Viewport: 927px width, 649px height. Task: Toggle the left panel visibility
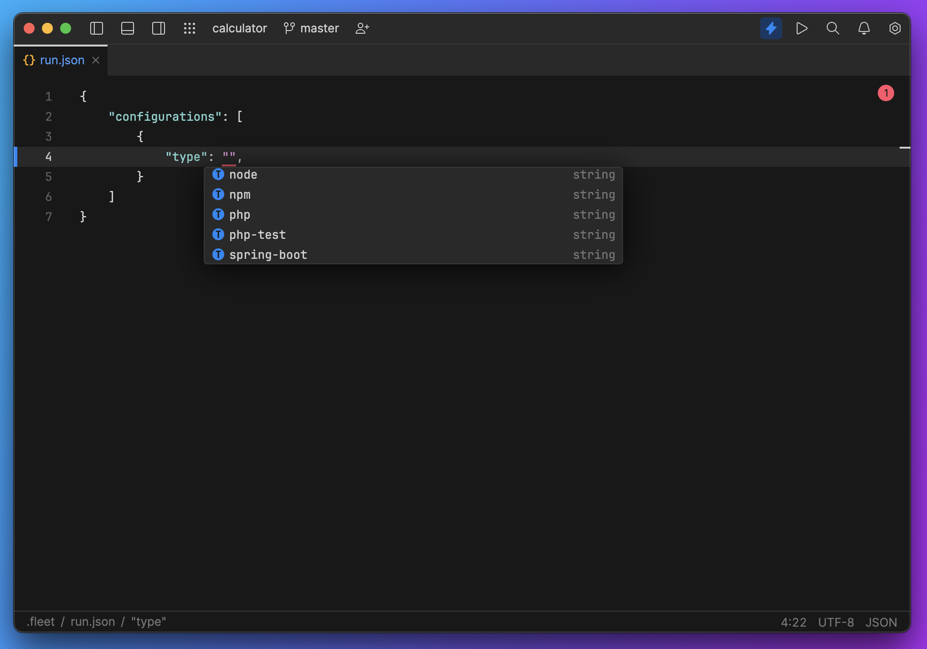[97, 28]
